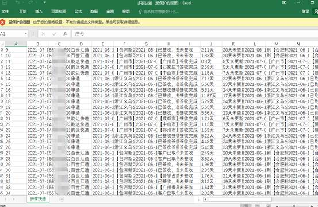Select column A header

point(16,44)
